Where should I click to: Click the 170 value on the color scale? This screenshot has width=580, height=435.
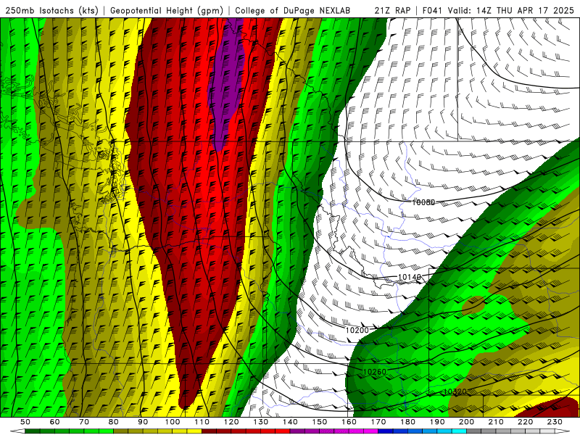tap(378, 422)
